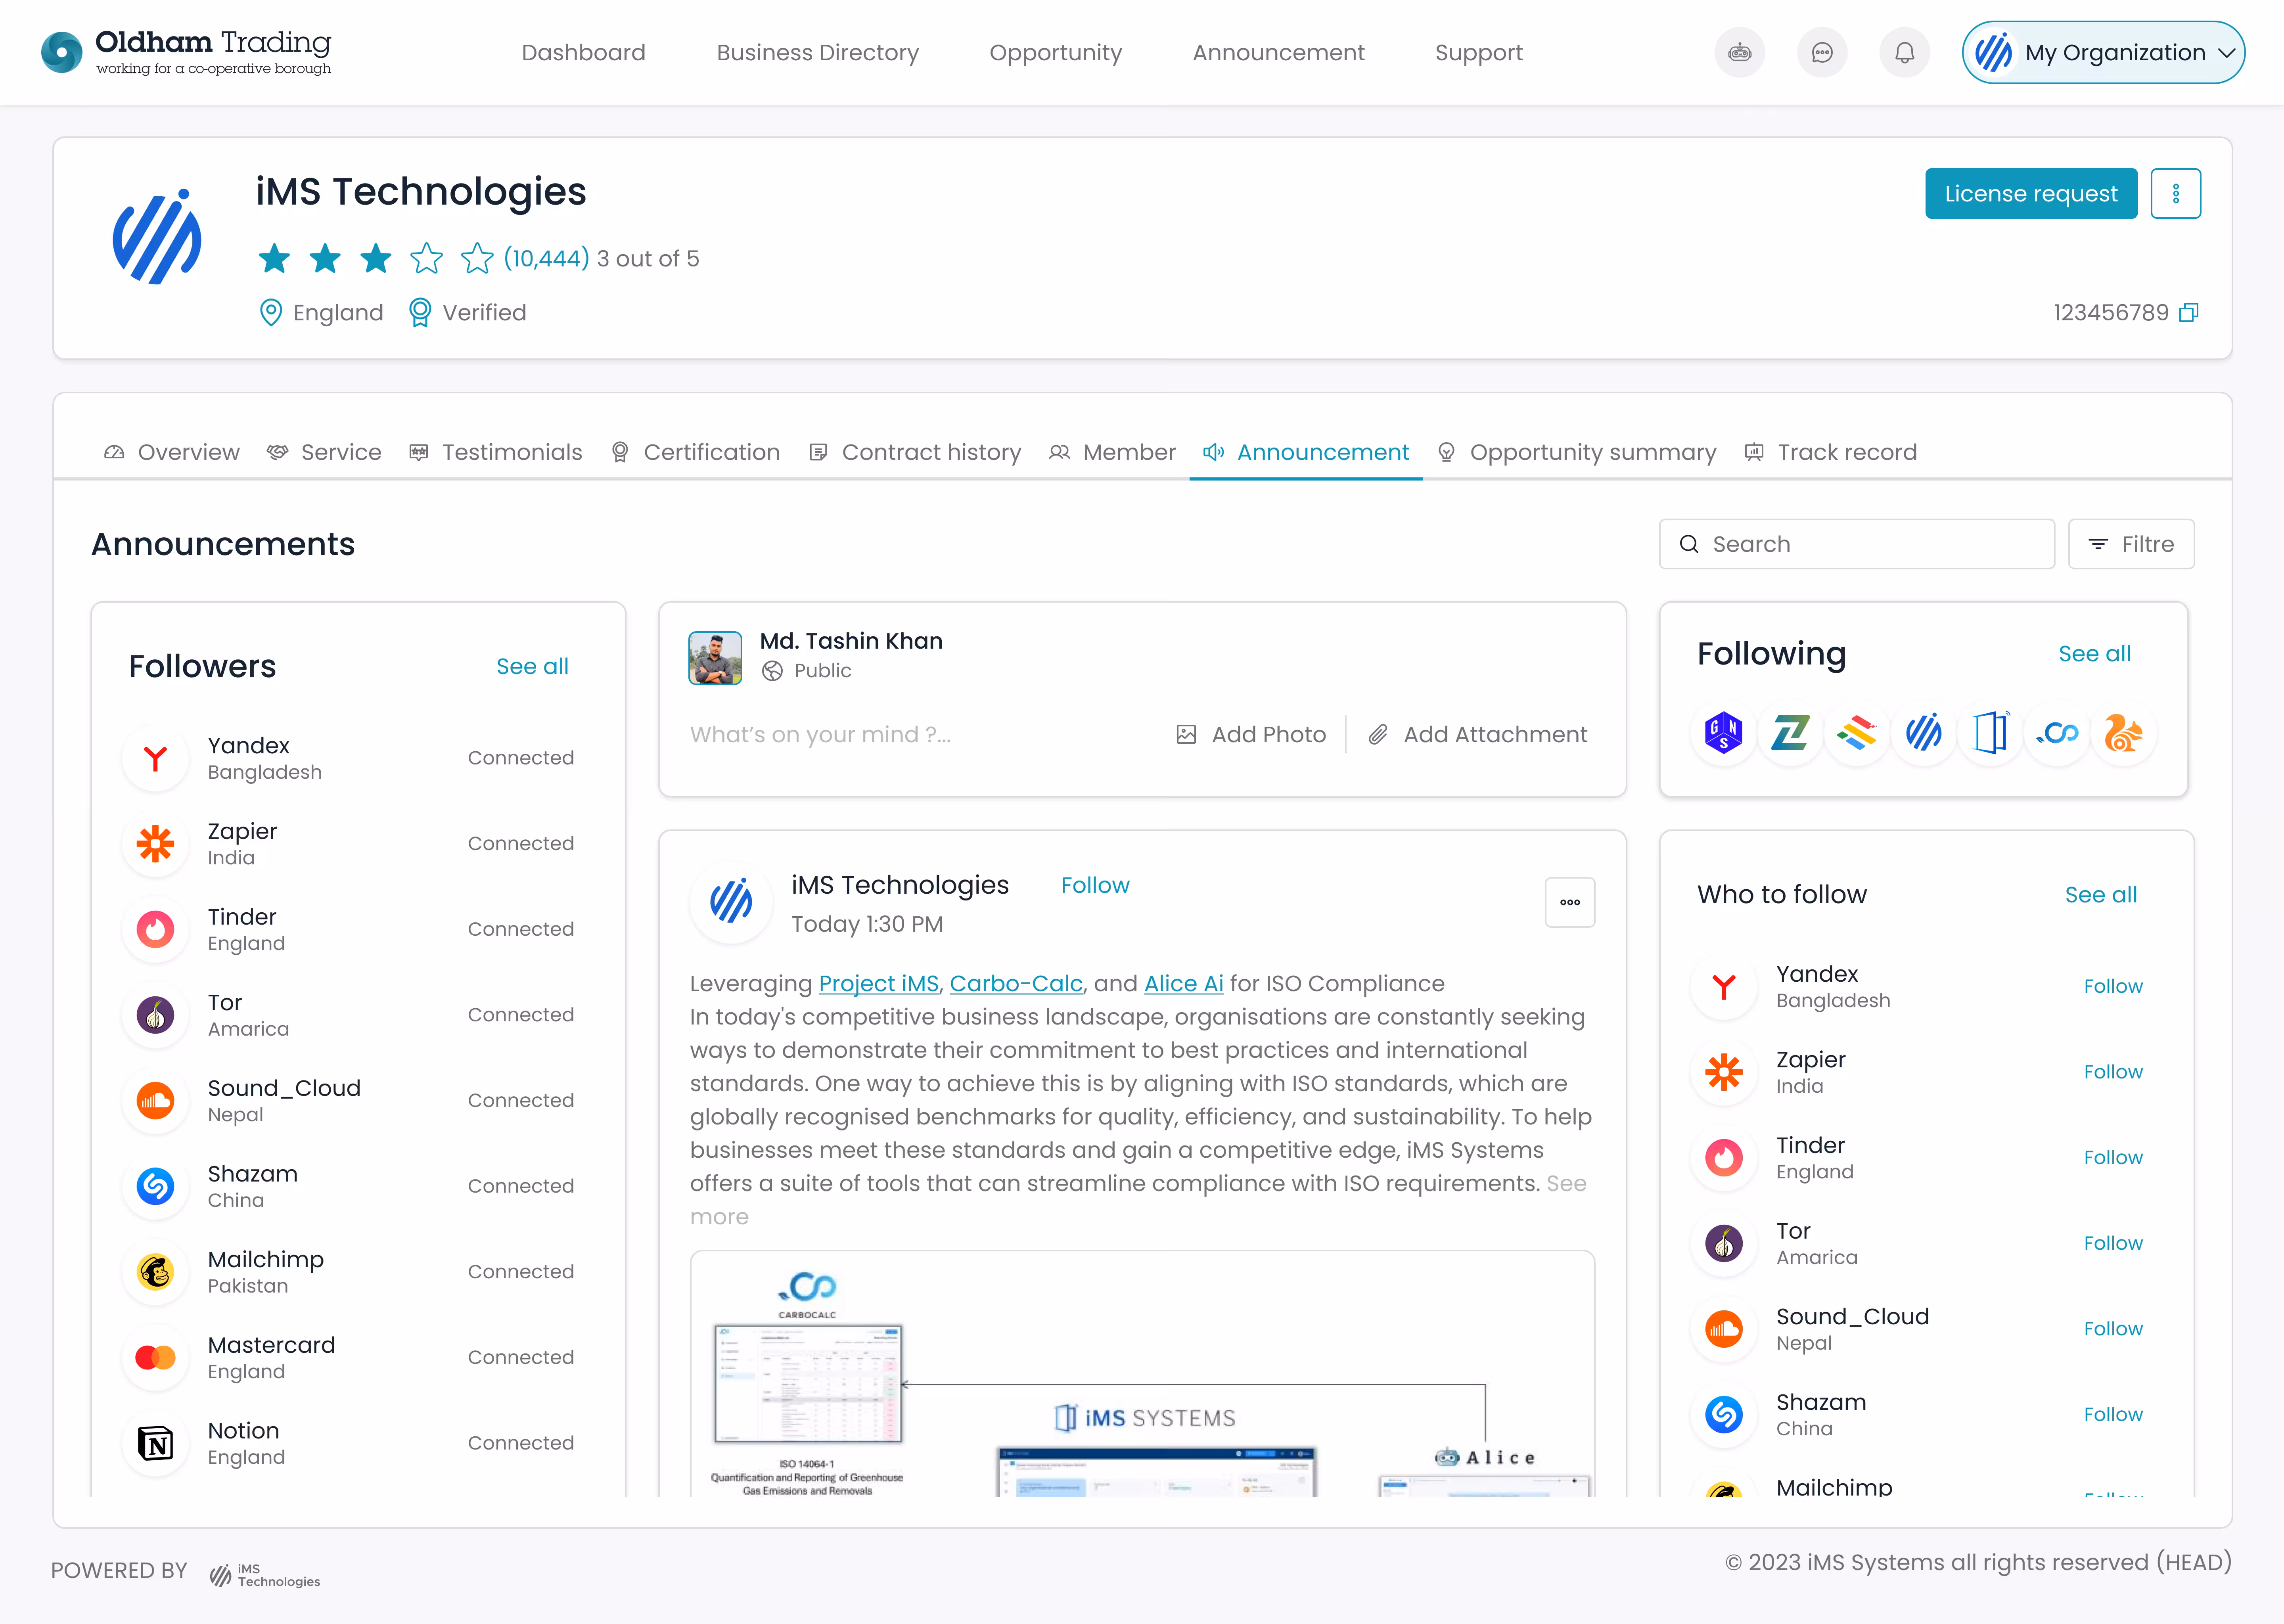2284x1624 pixels.
Task: Copy the organization ID 123456789
Action: point(2189,313)
